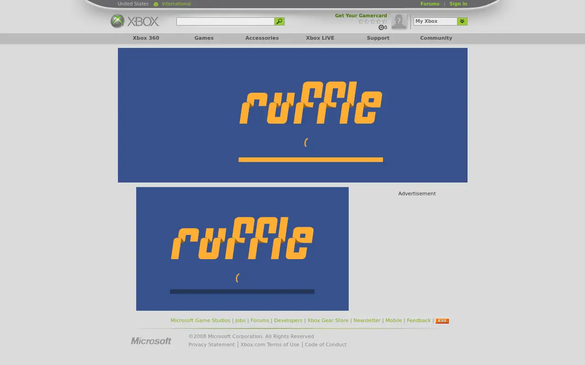Viewport: 585px width, 365px height.
Task: Click the lower Ruffle player area
Action: (242, 249)
